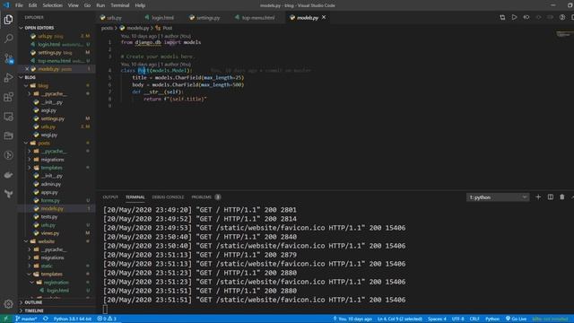This screenshot has width=574, height=323.
Task: Split the terminal panel
Action: (x=550, y=197)
